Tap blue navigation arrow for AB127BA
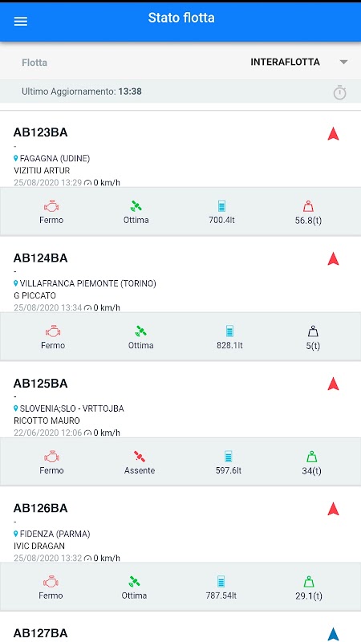 click(x=333, y=634)
